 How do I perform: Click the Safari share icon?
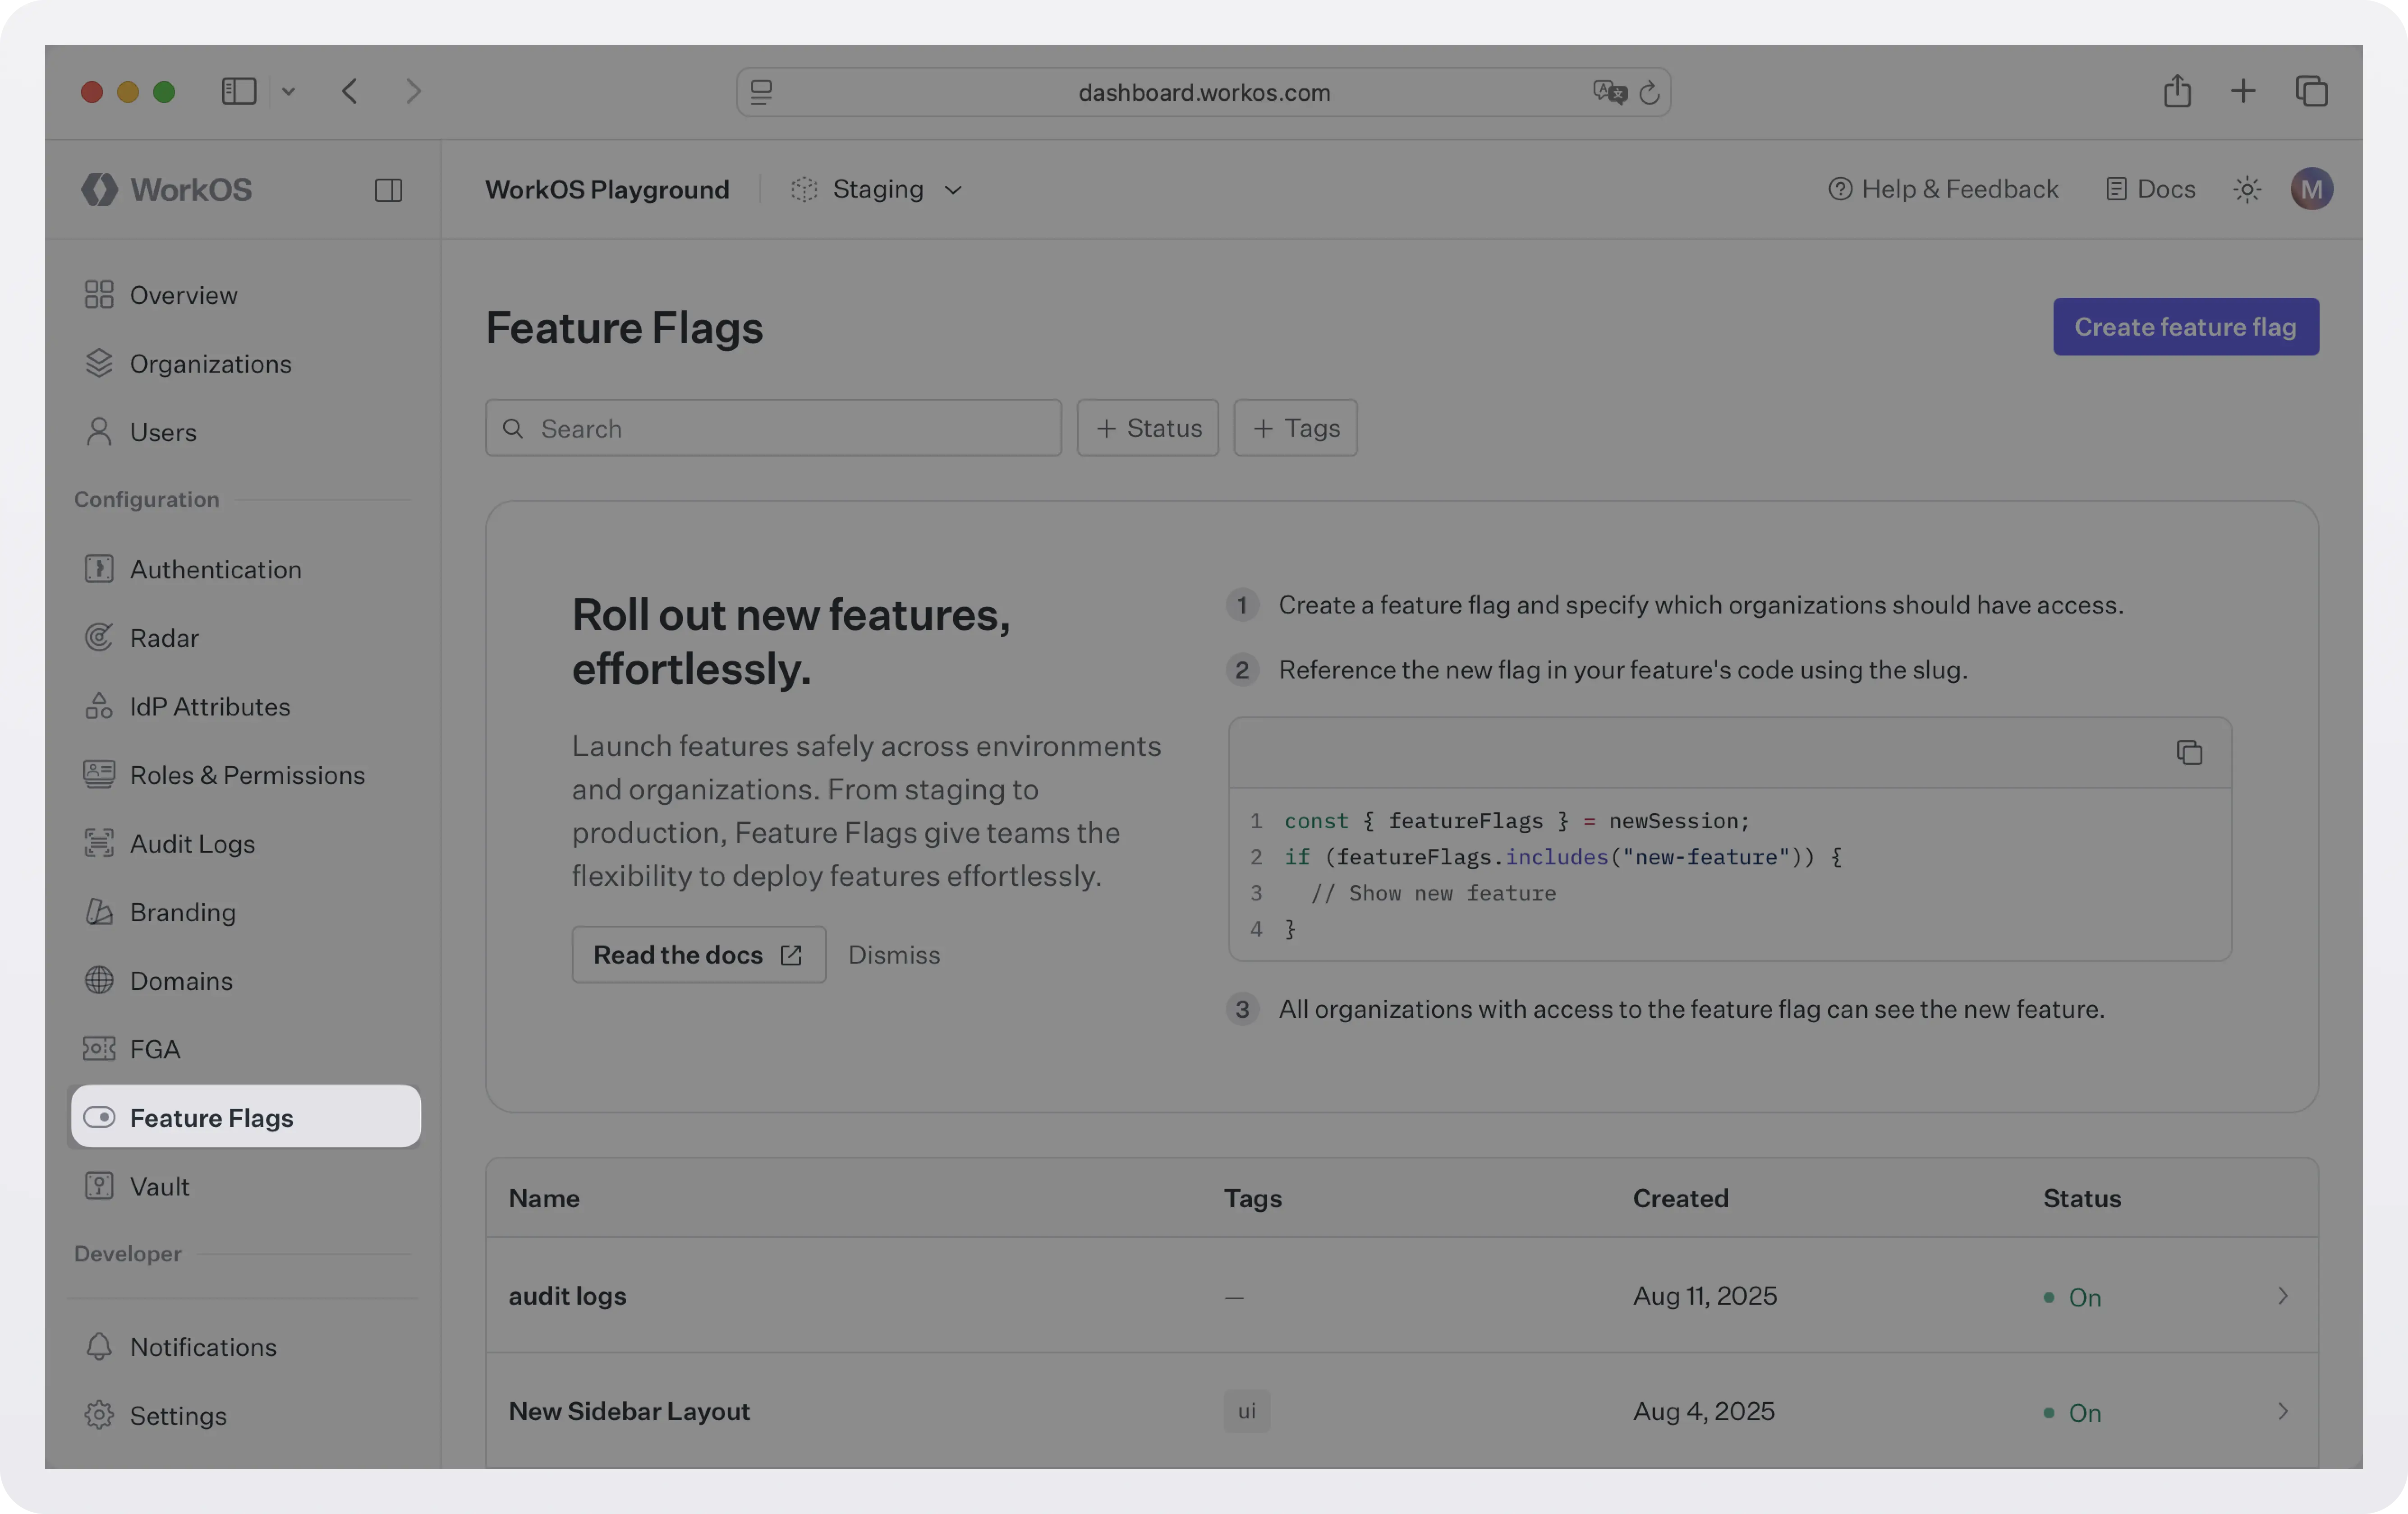tap(2177, 91)
